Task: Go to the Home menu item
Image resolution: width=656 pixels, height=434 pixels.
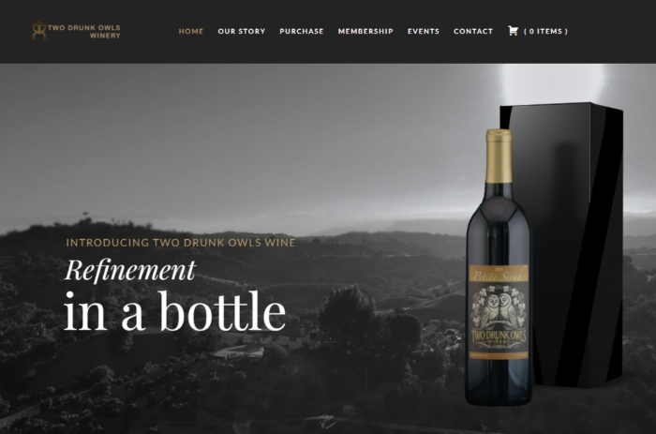Action: click(x=191, y=31)
